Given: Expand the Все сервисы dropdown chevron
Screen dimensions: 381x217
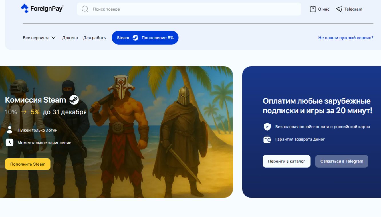Looking at the screenshot, I should [53, 38].
